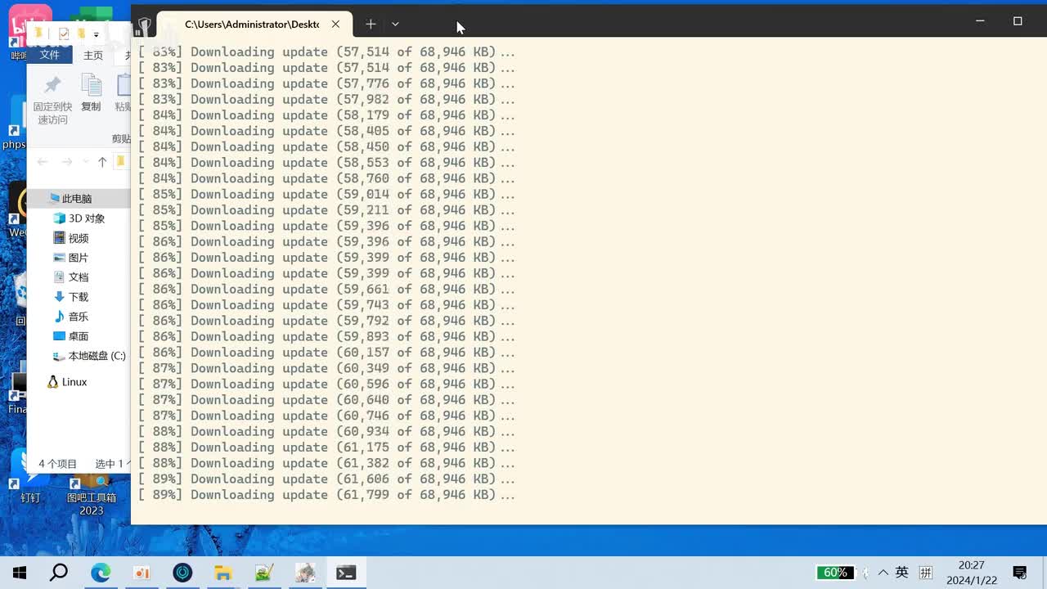Minimize the terminal window
The height and width of the screenshot is (589, 1047).
980,21
